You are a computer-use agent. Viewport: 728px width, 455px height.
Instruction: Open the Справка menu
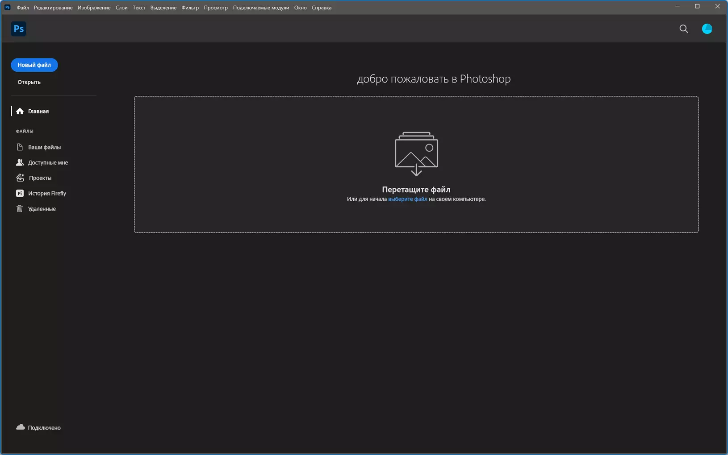pyautogui.click(x=322, y=8)
